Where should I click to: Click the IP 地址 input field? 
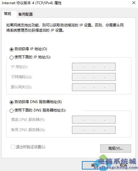(94, 67)
